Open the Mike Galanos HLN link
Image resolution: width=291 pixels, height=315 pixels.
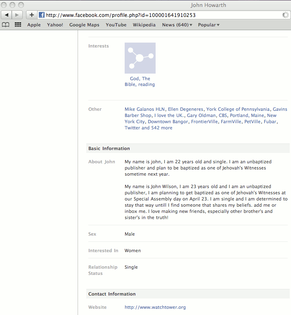coord(144,109)
